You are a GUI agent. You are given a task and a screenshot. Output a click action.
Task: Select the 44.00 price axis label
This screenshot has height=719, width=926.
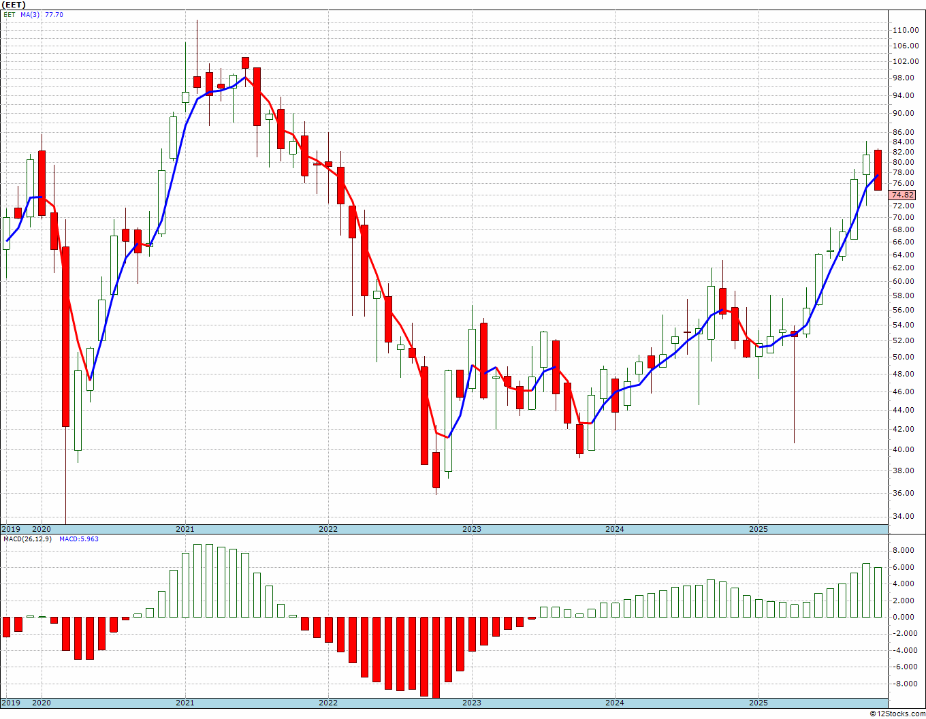click(x=904, y=410)
